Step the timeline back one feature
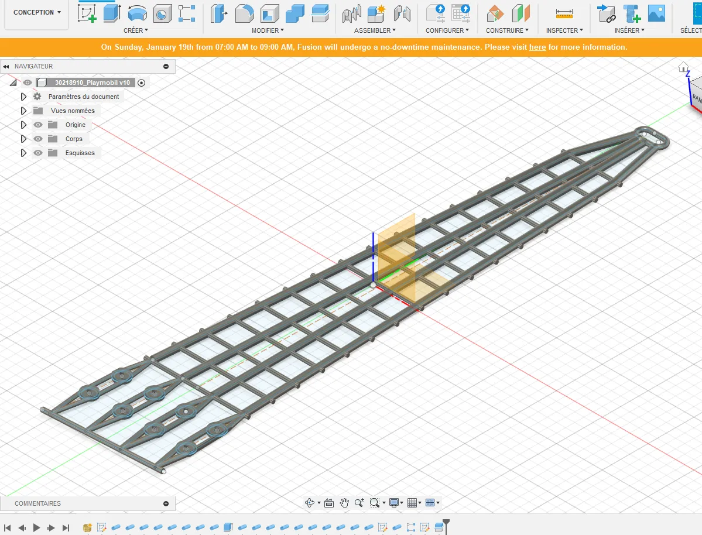This screenshot has height=535, width=702. point(22,528)
